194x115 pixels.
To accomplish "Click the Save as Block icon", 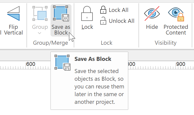I will (x=61, y=14).
